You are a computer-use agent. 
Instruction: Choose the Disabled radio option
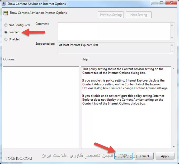tap(6, 39)
